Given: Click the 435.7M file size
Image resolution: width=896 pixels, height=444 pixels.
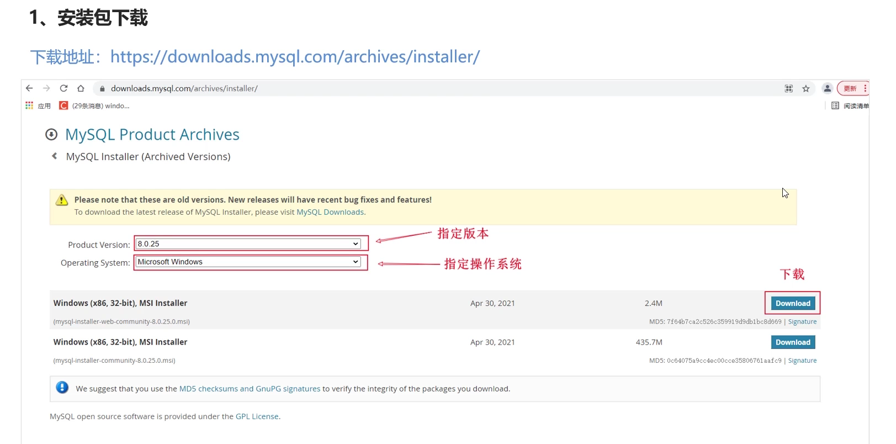Looking at the screenshot, I should point(649,342).
